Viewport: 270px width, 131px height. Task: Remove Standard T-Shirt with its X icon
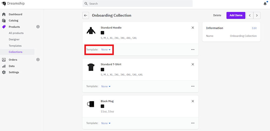tap(193, 64)
